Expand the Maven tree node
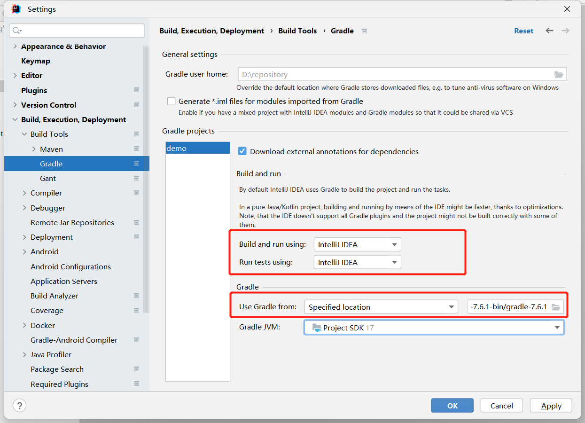This screenshot has width=585, height=423. coord(34,149)
